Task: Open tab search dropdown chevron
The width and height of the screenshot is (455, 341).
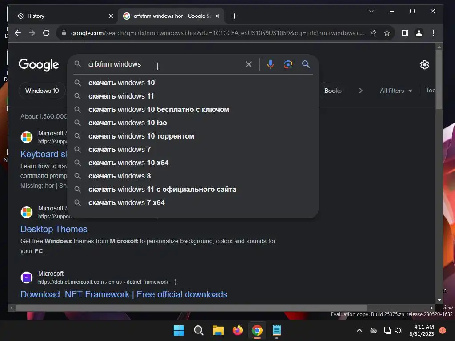Action: pyautogui.click(x=371, y=11)
